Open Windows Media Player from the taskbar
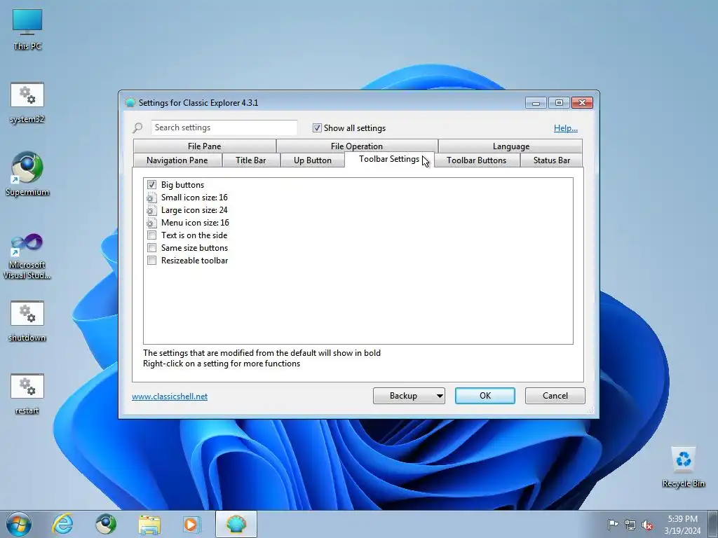The image size is (718, 538). tap(191, 524)
